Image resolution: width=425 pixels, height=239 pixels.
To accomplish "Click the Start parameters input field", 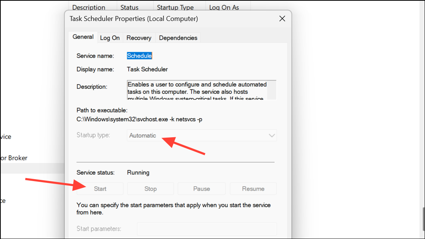I will [x=207, y=229].
